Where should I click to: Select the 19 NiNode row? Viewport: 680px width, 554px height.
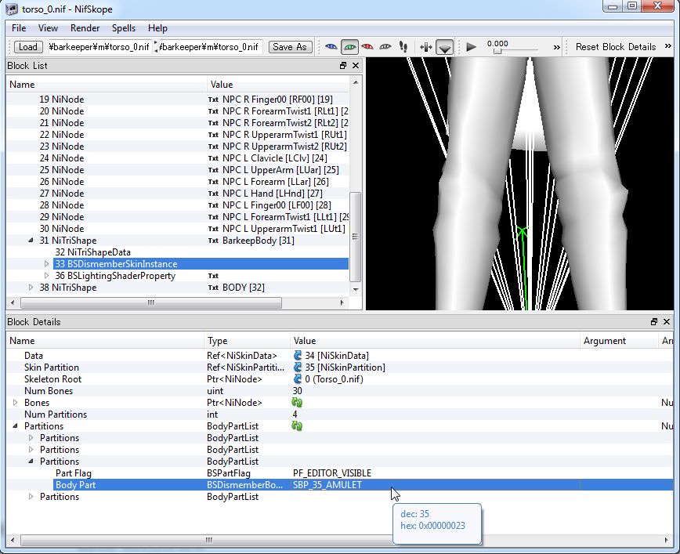[x=177, y=100]
